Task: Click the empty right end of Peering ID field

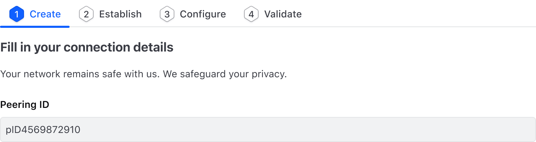Action: click(x=505, y=130)
